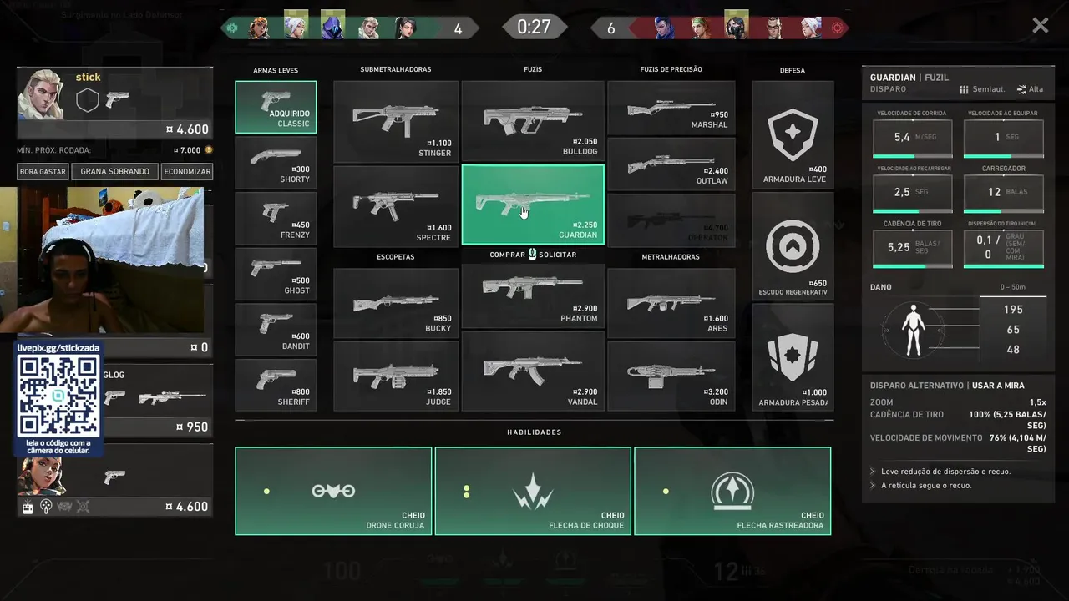Click the Alta penetration label

(1030, 89)
